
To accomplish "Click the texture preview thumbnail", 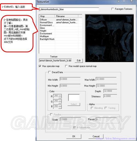I will 109,38.
